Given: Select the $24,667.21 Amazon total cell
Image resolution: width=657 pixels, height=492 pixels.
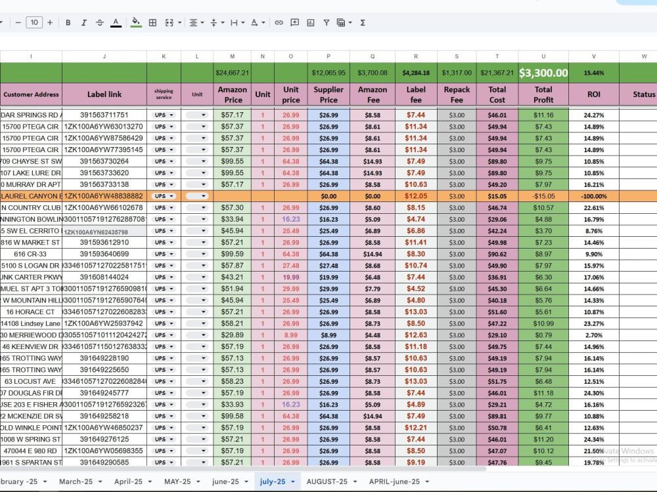Looking at the screenshot, I should 232,73.
